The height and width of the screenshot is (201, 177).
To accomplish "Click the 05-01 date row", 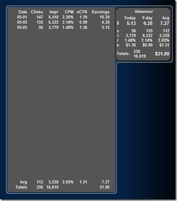I will [64, 17].
